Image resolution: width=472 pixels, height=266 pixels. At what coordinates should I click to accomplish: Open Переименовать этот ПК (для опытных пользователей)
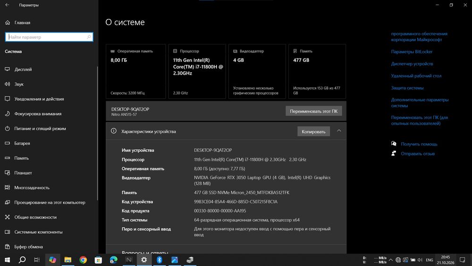pyautogui.click(x=419, y=120)
